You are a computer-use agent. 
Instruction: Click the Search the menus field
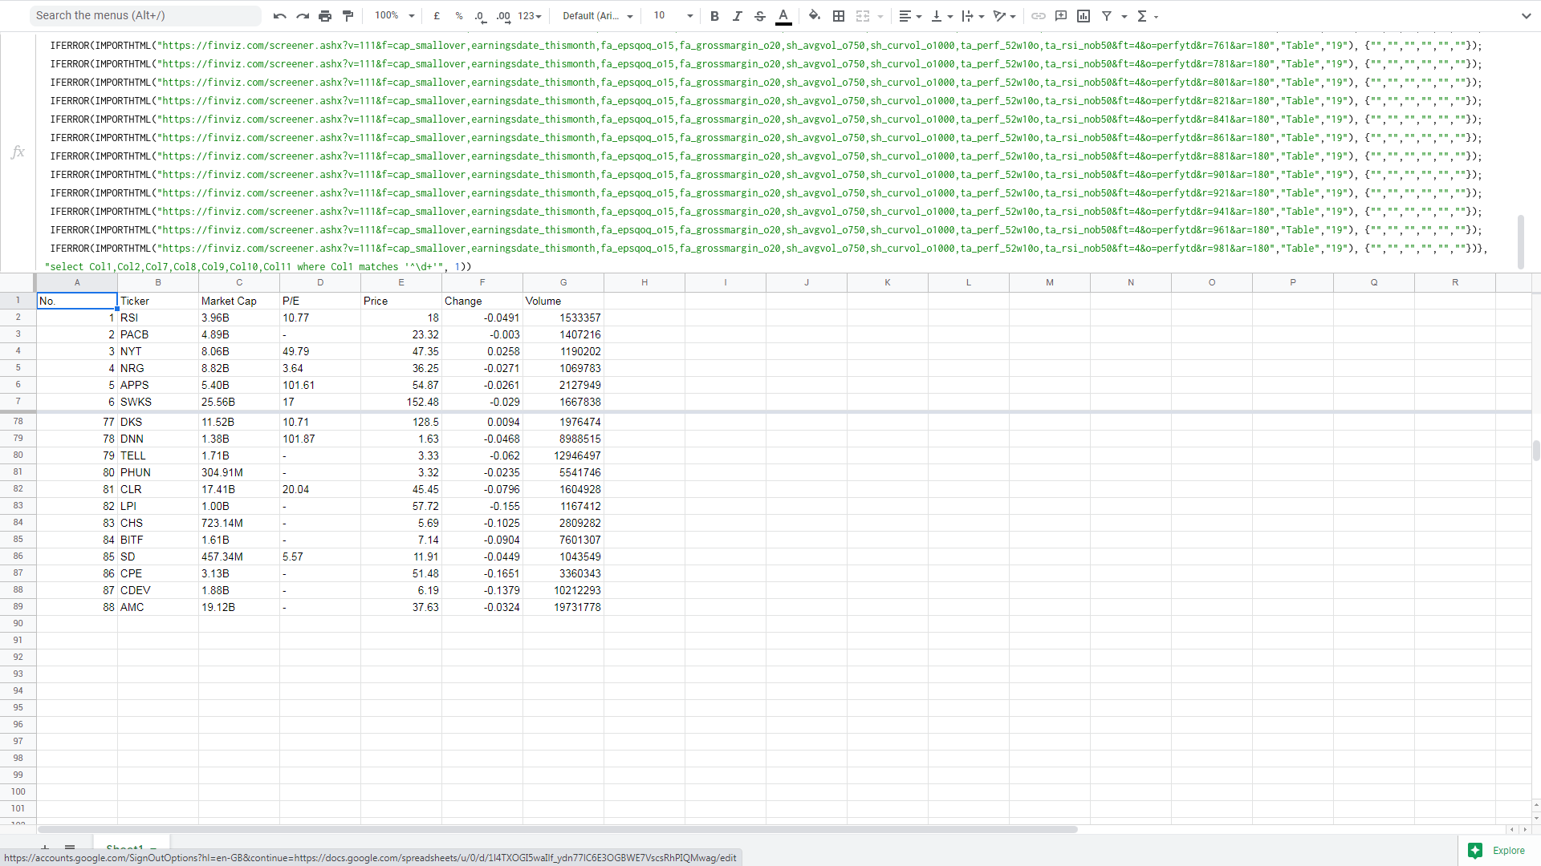tap(144, 15)
